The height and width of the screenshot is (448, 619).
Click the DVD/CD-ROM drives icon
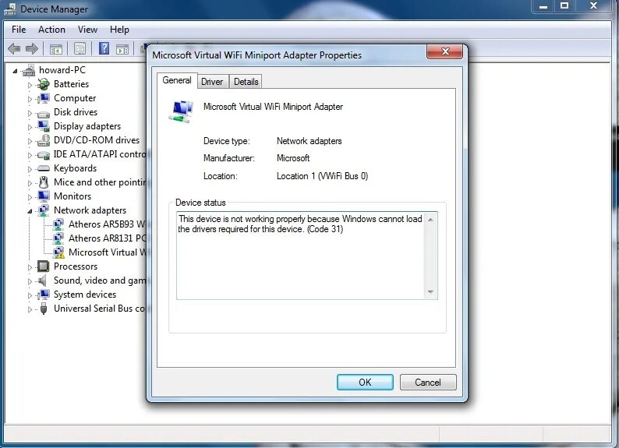(x=43, y=140)
